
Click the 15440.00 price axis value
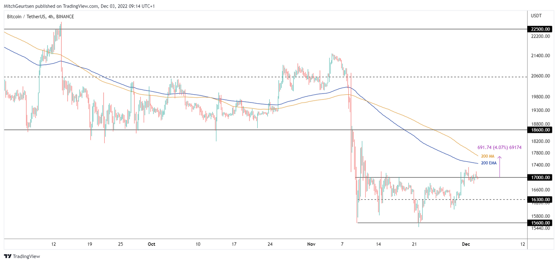tap(540, 228)
